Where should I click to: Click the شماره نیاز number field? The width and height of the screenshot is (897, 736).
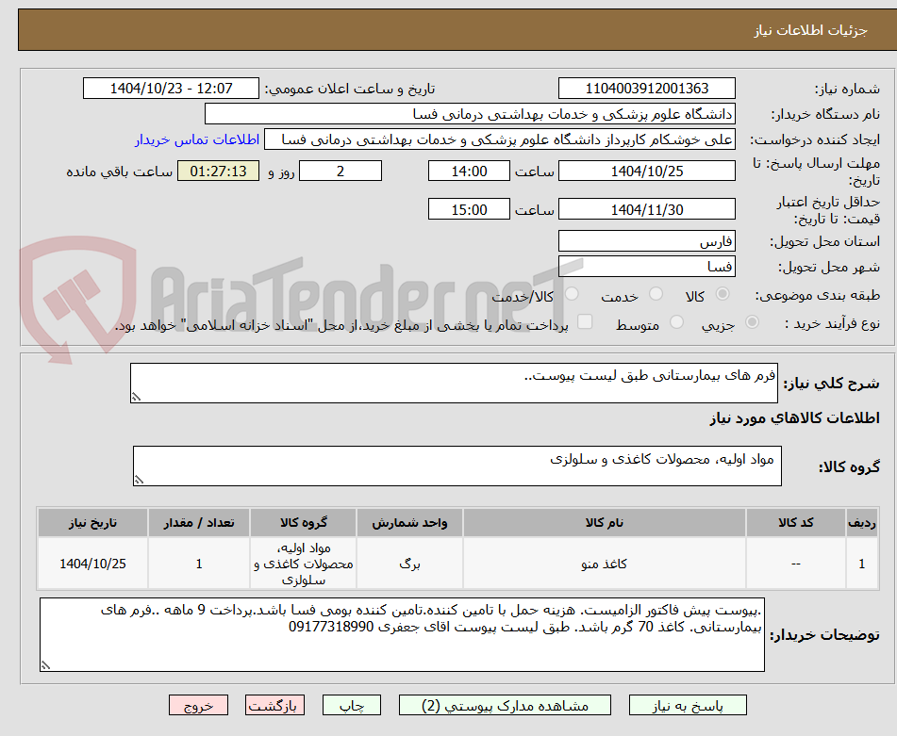pyautogui.click(x=647, y=88)
